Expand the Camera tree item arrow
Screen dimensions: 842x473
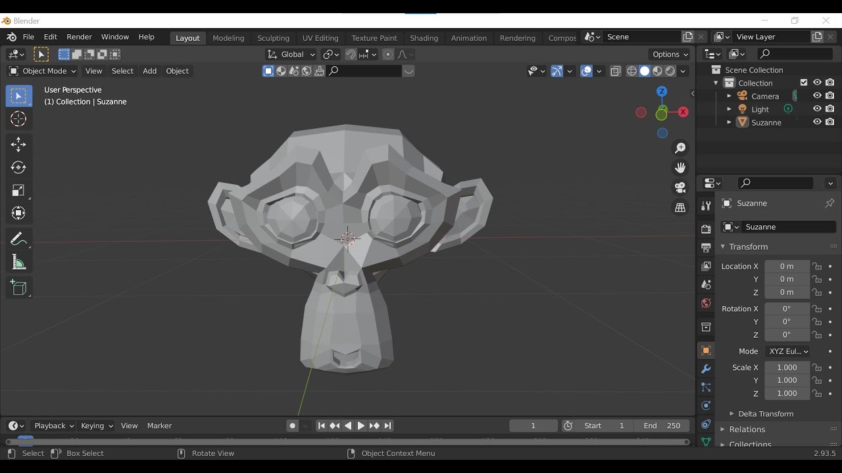pyautogui.click(x=729, y=96)
